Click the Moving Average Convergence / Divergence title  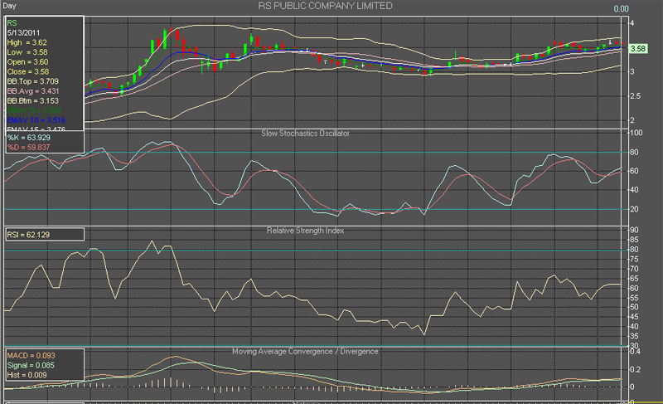pyautogui.click(x=305, y=352)
